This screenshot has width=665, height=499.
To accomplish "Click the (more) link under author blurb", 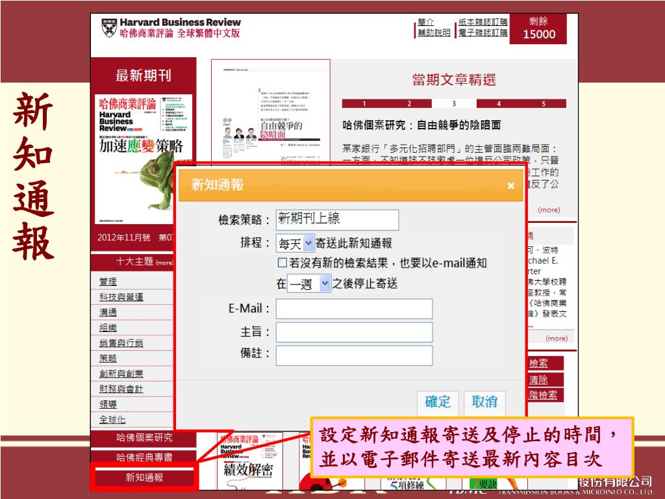I will 557,338.
